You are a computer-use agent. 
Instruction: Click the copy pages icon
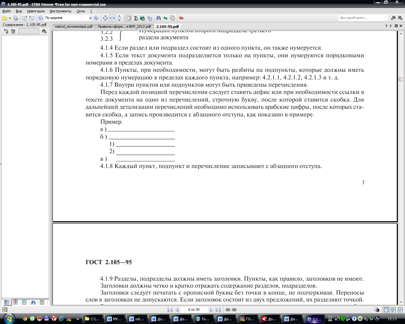(172, 18)
